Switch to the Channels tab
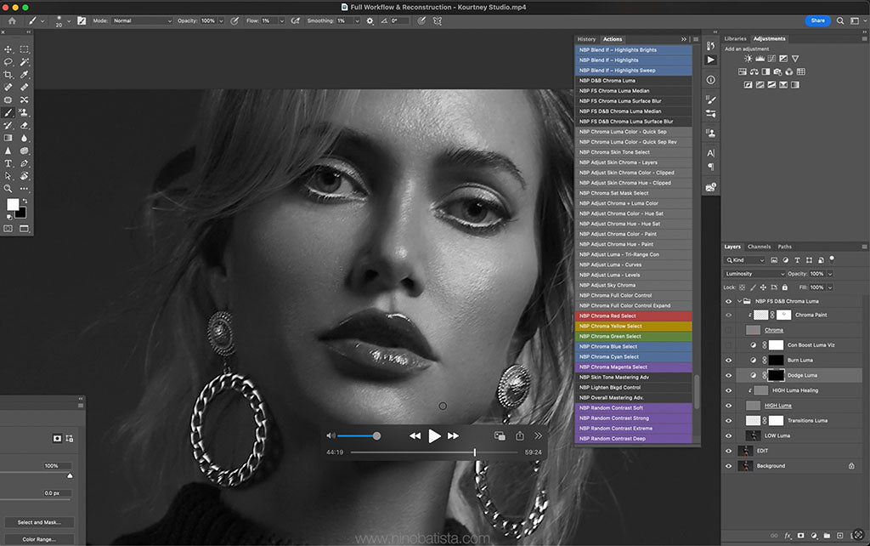 760,247
